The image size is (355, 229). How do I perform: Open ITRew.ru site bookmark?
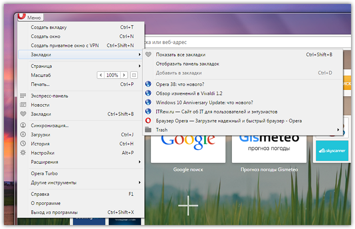coord(242,112)
